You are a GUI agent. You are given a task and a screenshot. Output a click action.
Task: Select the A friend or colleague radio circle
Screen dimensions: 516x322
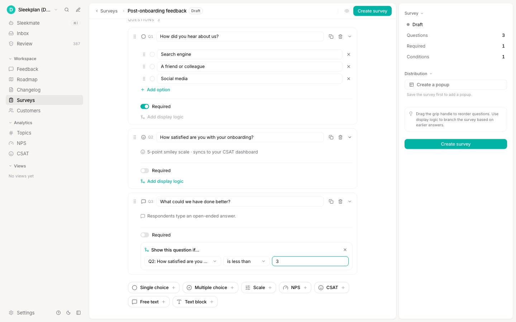point(152,67)
